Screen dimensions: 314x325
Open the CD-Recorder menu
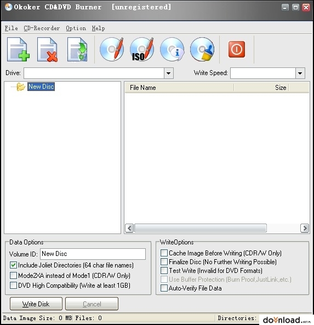coord(42,28)
